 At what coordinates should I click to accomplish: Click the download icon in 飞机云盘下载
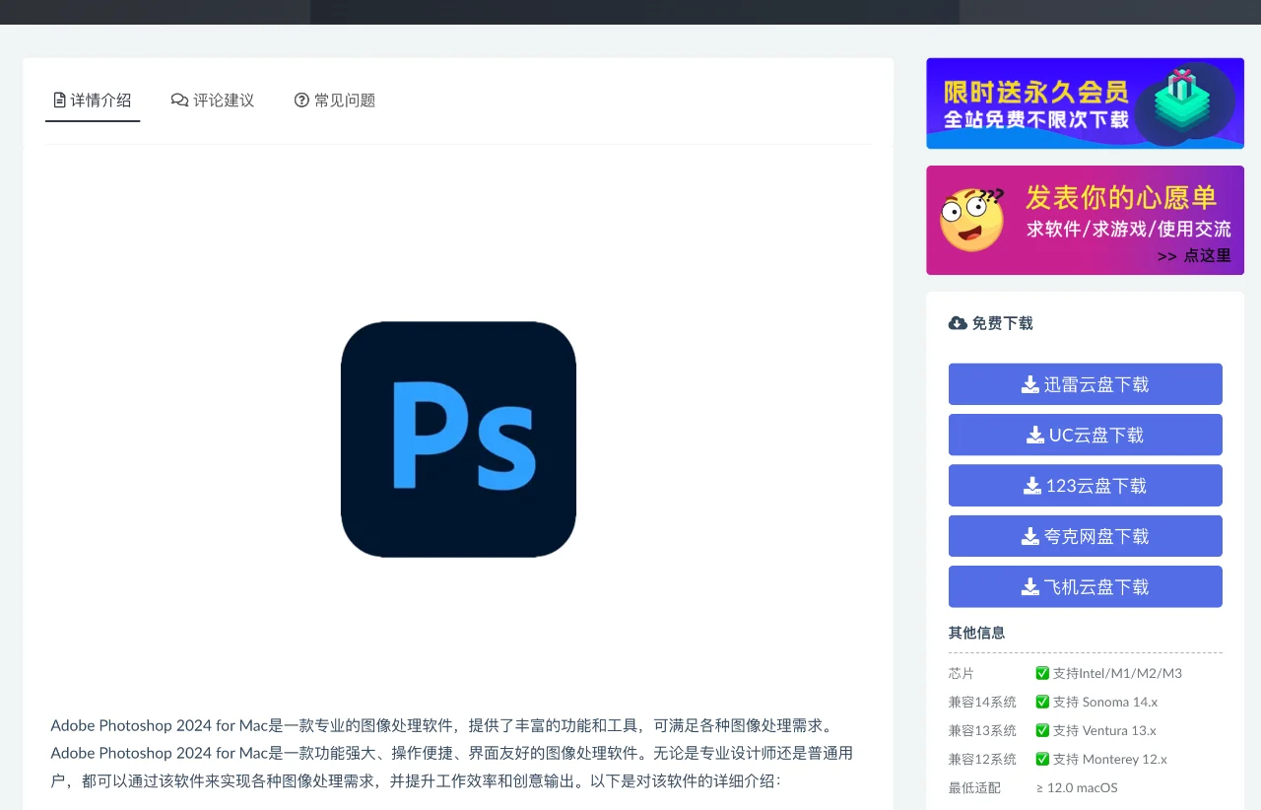1030,586
